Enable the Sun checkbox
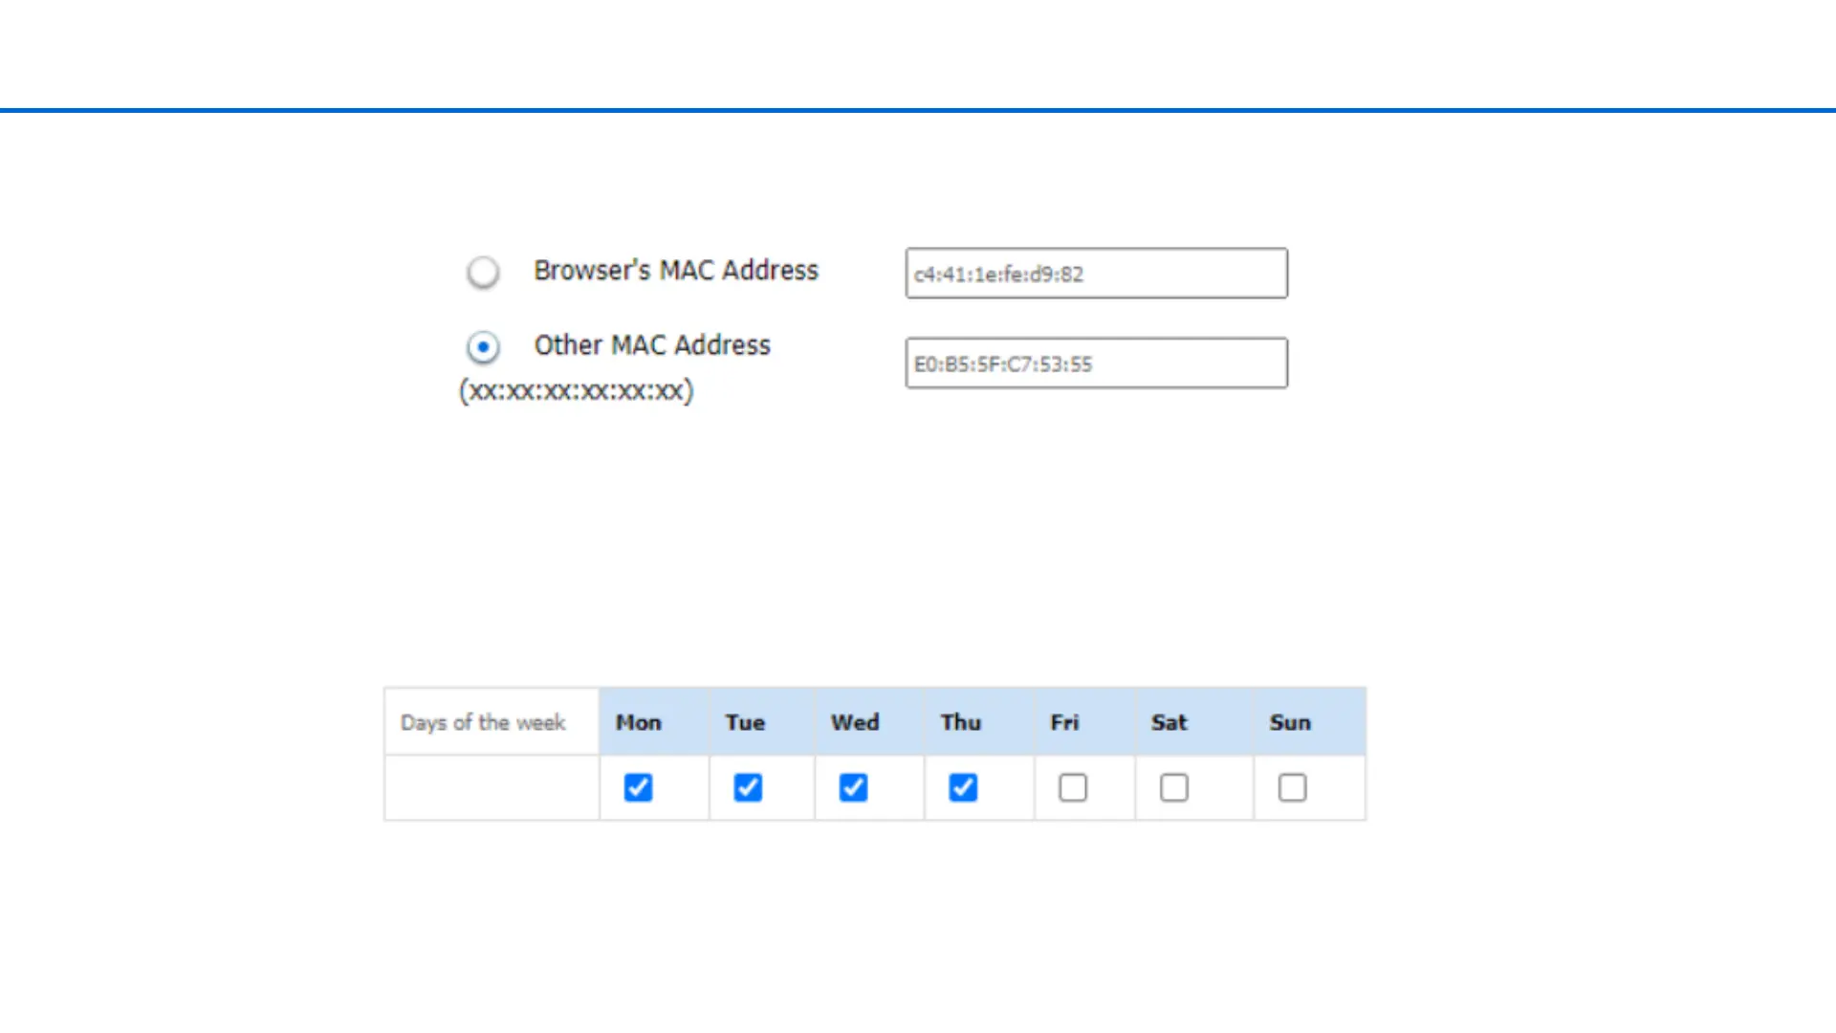Viewport: 1836px width, 1033px height. pyautogui.click(x=1292, y=787)
